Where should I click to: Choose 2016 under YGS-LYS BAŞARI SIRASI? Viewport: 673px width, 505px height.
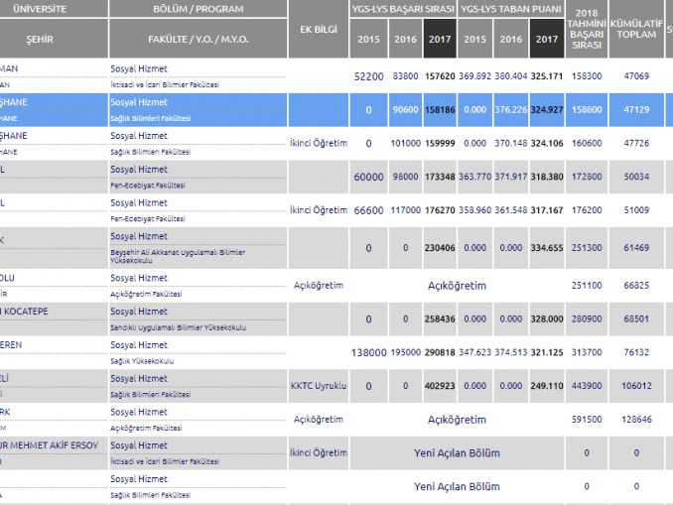(x=405, y=40)
